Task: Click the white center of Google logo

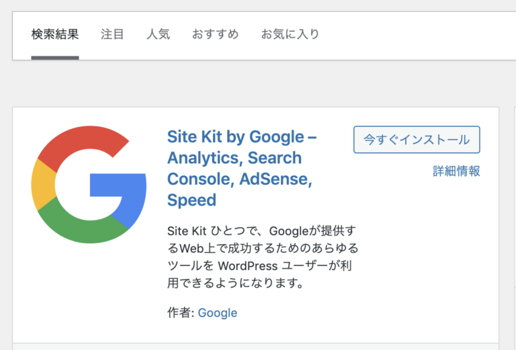Action: pyautogui.click(x=74, y=185)
